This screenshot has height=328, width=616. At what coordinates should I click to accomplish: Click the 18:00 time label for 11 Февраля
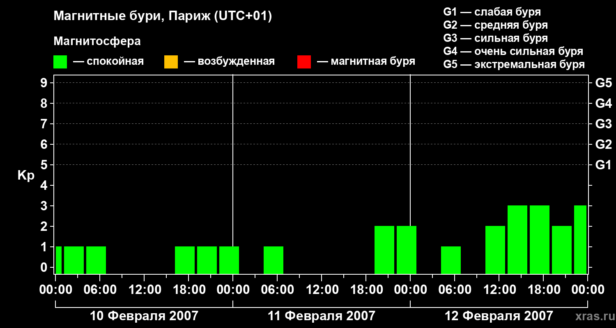click(366, 289)
